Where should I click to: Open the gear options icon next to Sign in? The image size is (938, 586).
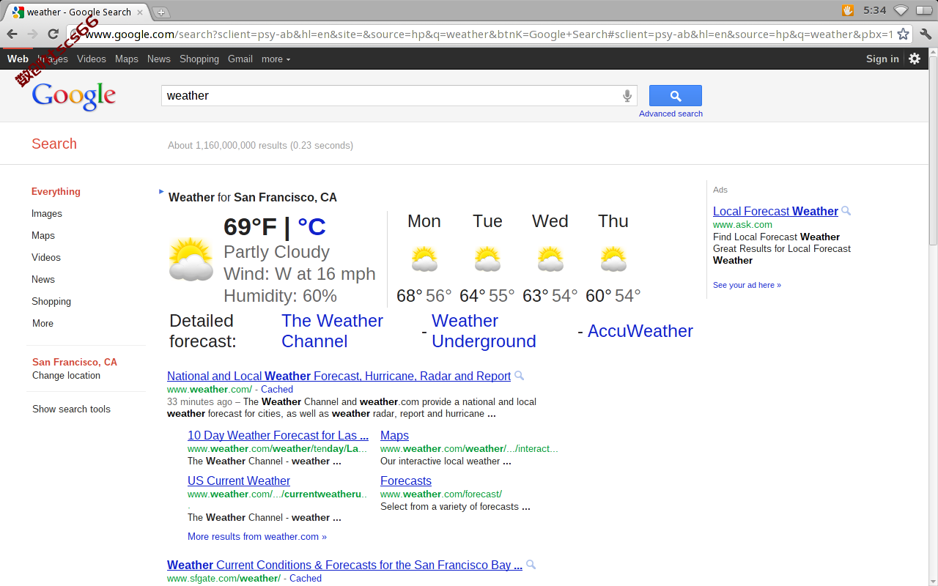click(x=915, y=59)
